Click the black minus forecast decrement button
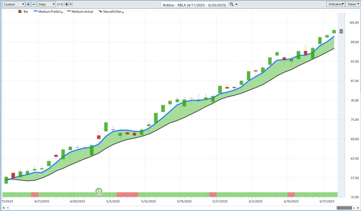 pyautogui.click(x=71, y=4)
